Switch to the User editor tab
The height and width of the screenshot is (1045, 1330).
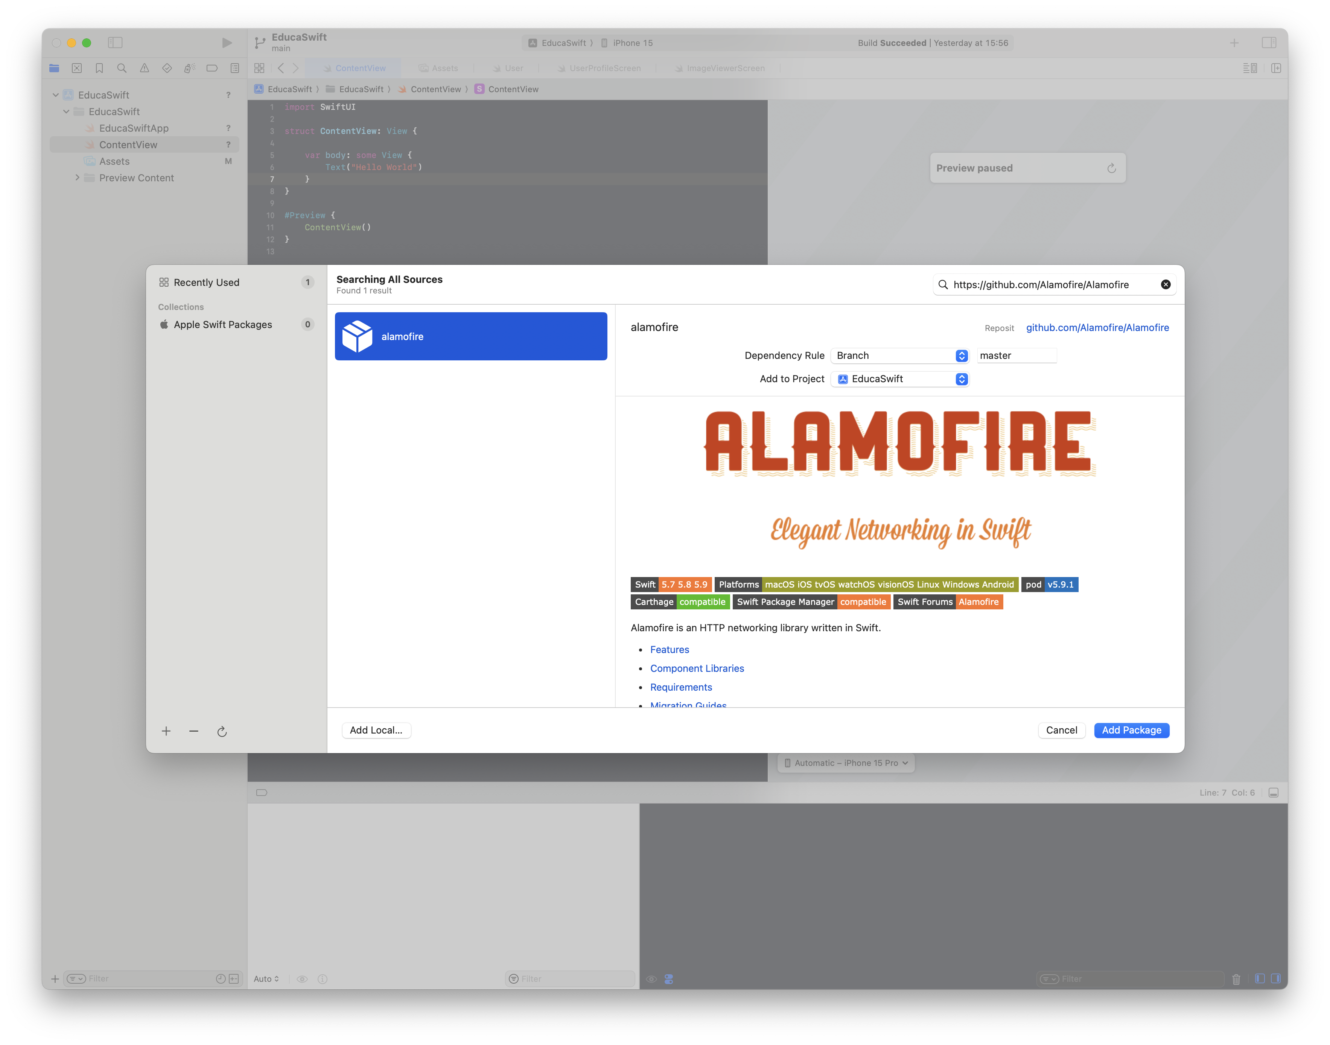[507, 68]
